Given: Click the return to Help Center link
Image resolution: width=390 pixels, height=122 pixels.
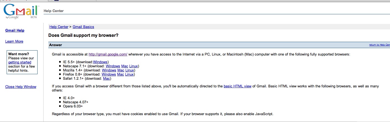Looking at the screenshot, I should 379,45.
